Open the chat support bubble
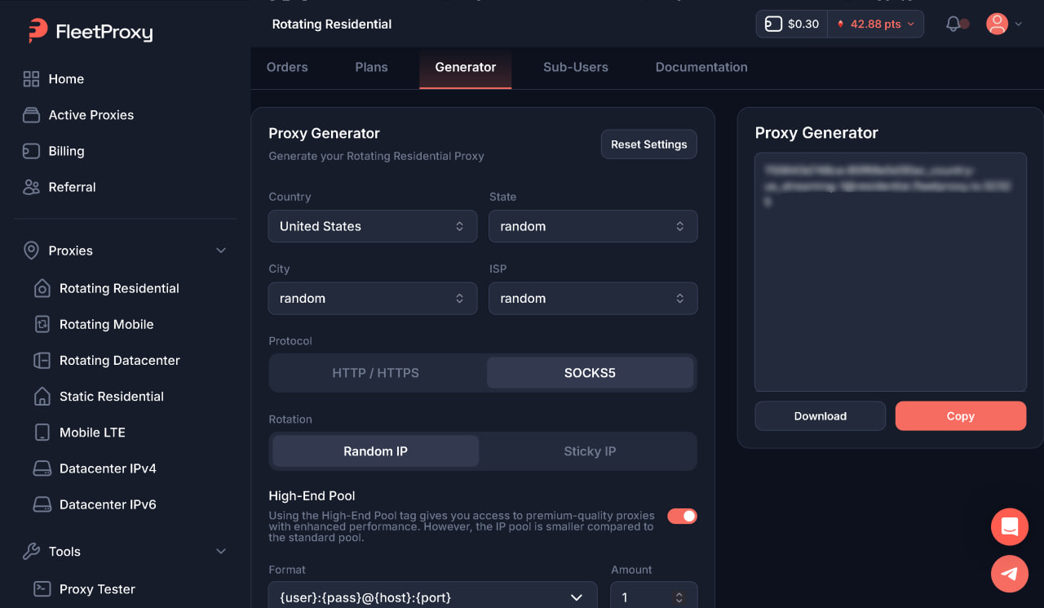The image size is (1044, 608). (x=1010, y=526)
